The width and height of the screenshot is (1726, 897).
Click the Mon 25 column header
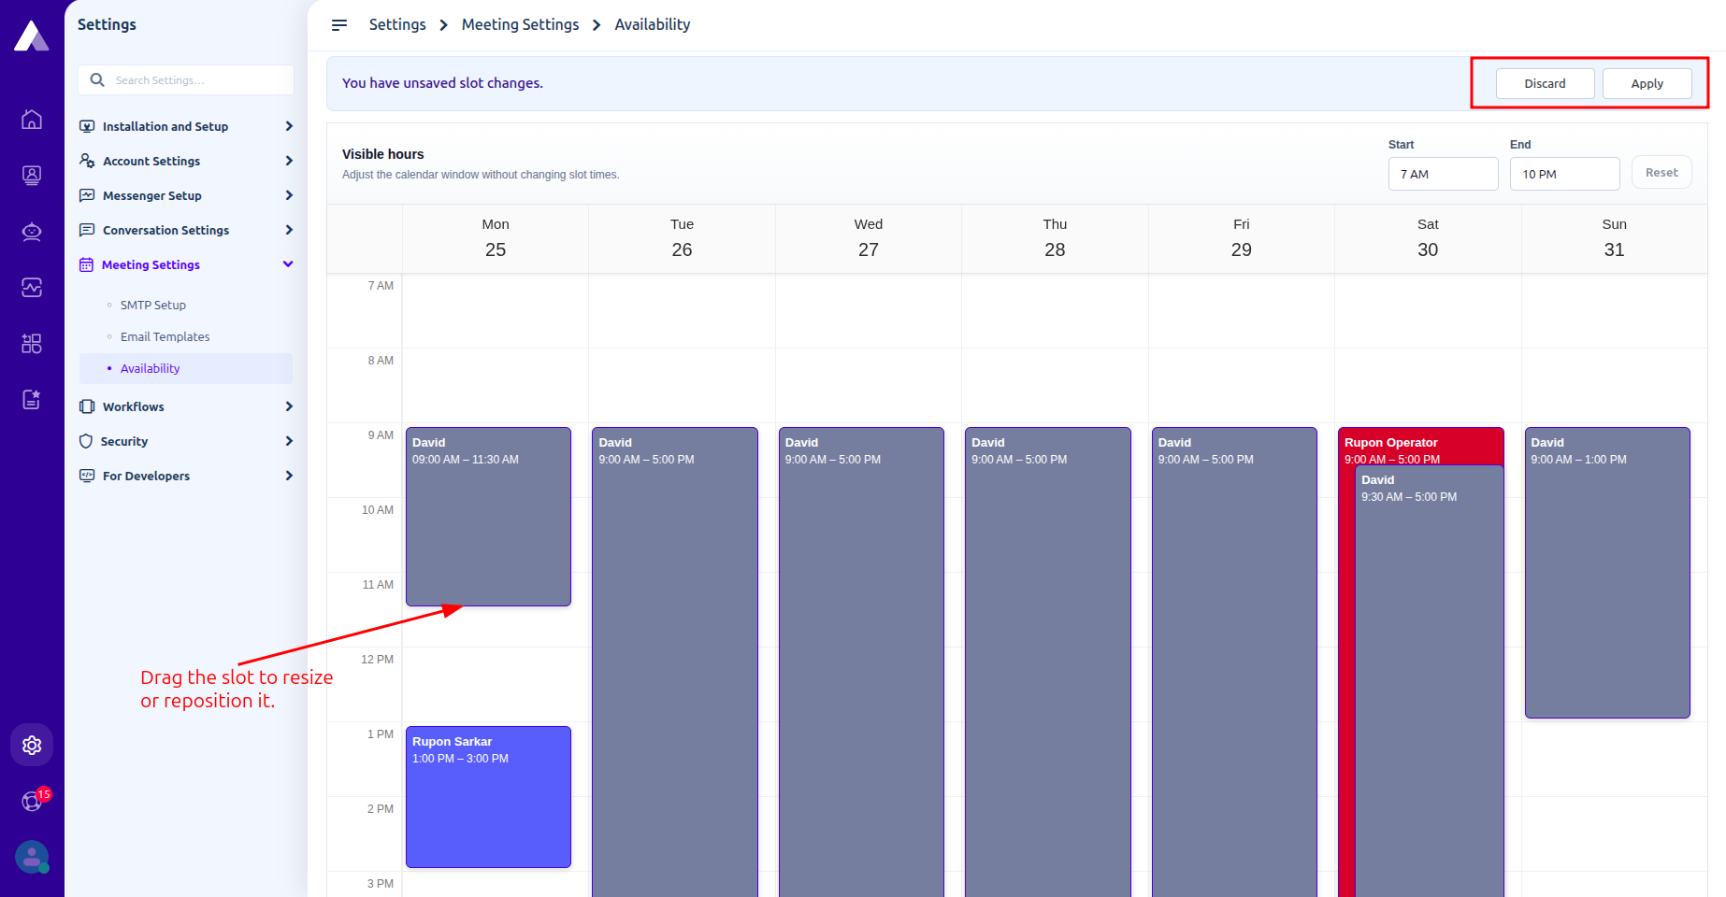pyautogui.click(x=496, y=238)
